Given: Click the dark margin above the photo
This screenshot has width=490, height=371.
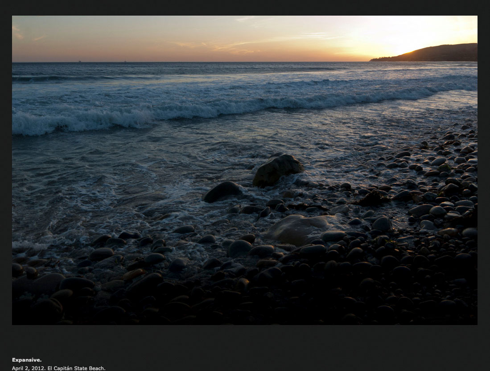Looking at the screenshot, I should (244, 7).
